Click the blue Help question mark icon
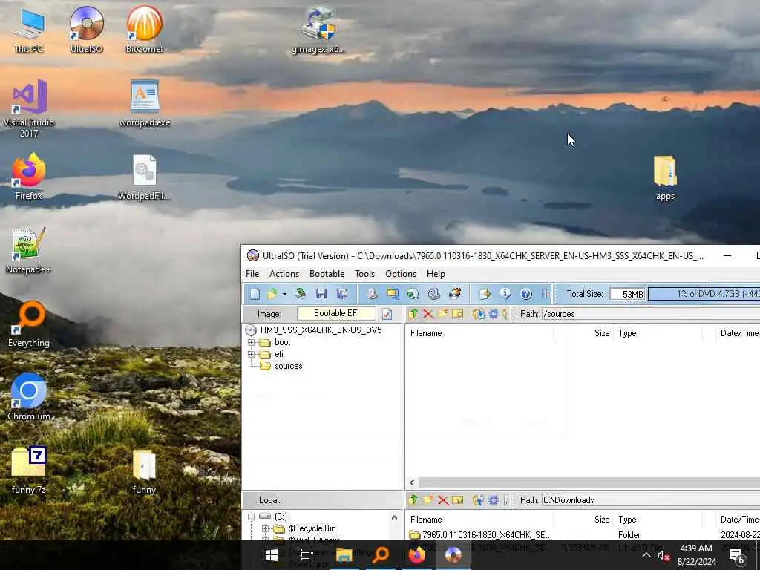760x570 pixels. point(526,294)
